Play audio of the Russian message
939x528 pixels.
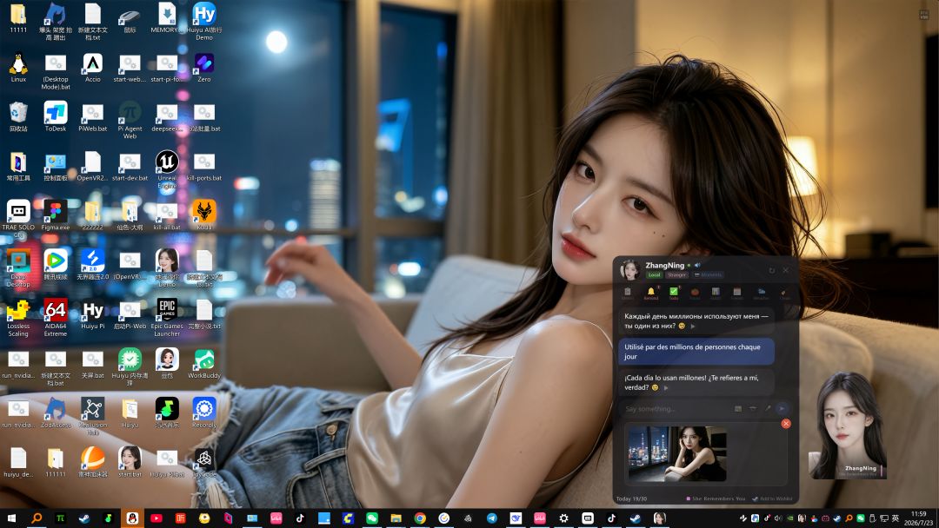(693, 326)
